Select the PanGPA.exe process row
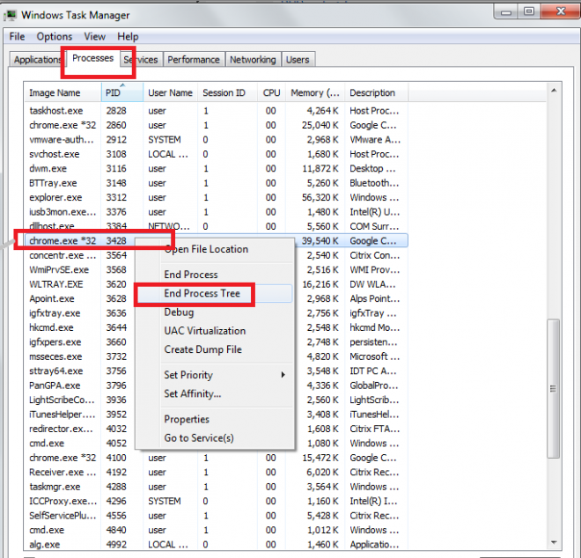The height and width of the screenshot is (558, 581). pyautogui.click(x=217, y=385)
